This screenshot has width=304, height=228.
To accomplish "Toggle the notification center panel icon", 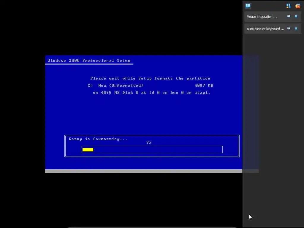I will coord(248,6).
